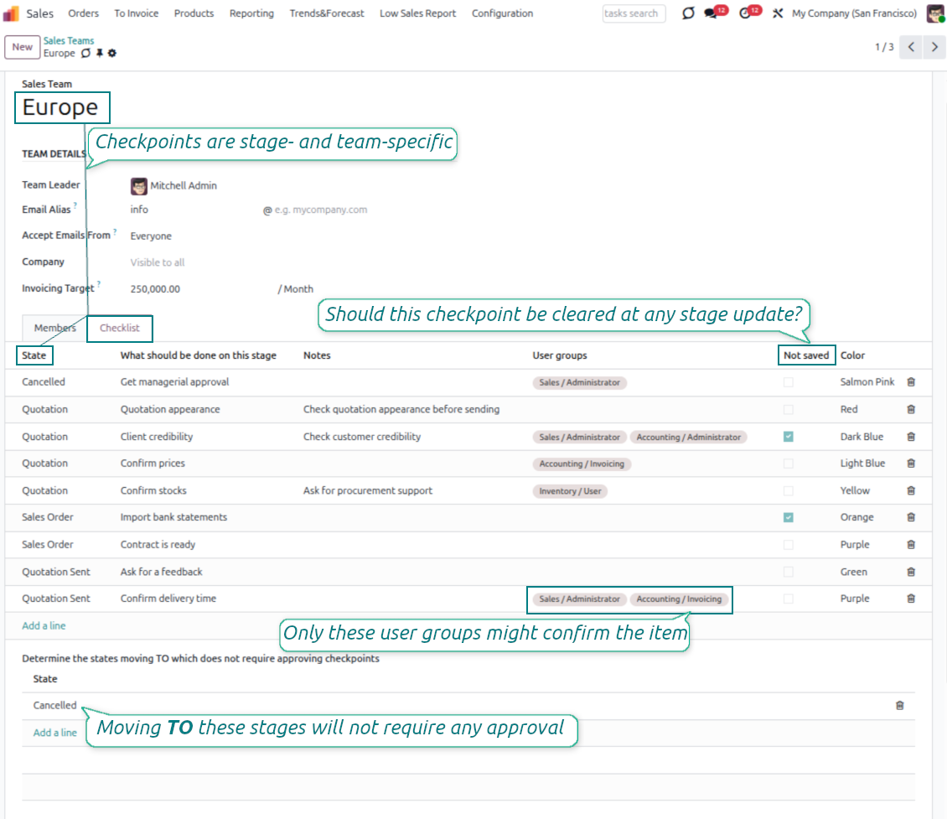Click the debug tools wrench icon
Viewport: 947px width, 819px height.
coord(777,13)
